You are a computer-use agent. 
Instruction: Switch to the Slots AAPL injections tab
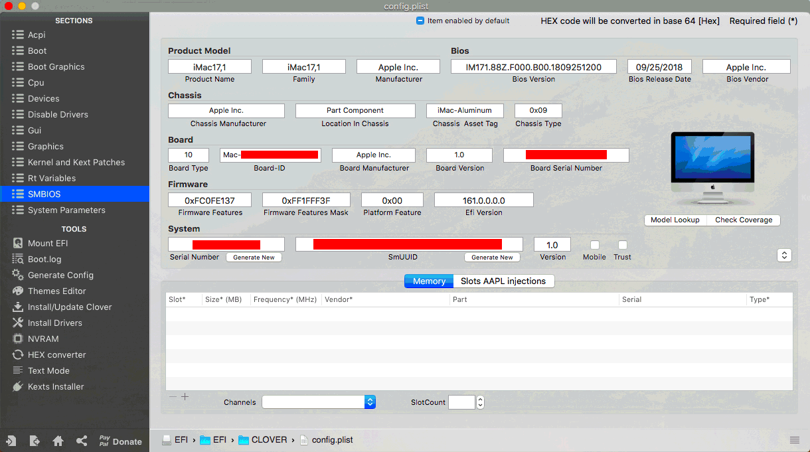[504, 281]
